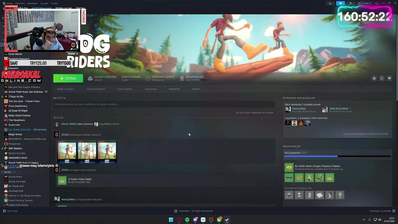398x224 pixels.
Task: Open the Yardım menu
Action: pyautogui.click(x=54, y=3)
